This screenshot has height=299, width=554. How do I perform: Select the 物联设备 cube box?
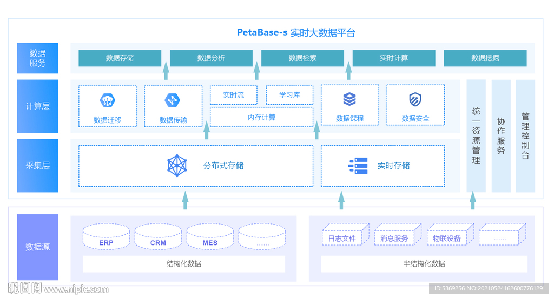[x=450, y=234]
